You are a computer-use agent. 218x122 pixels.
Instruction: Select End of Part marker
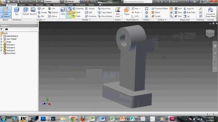[x=10, y=54]
